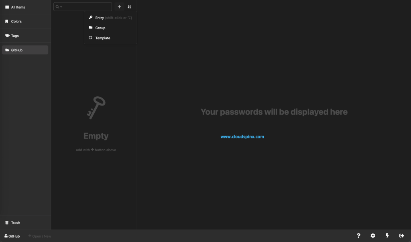
Task: Select Group in the add menu
Action: point(101,27)
